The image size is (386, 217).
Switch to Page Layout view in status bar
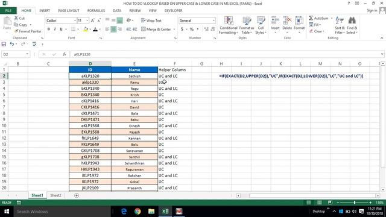(x=319, y=203)
